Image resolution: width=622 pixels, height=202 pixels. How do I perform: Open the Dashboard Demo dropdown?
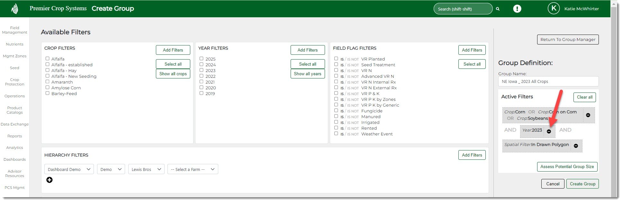click(69, 169)
